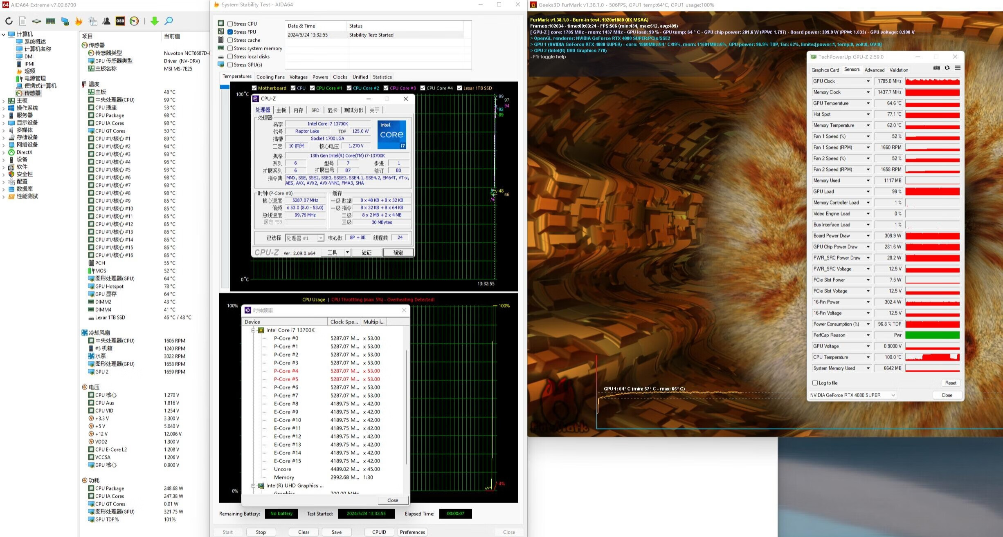The height and width of the screenshot is (537, 1003).
Task: Click the GPU-Z refresh arrows icon
Action: (x=947, y=68)
